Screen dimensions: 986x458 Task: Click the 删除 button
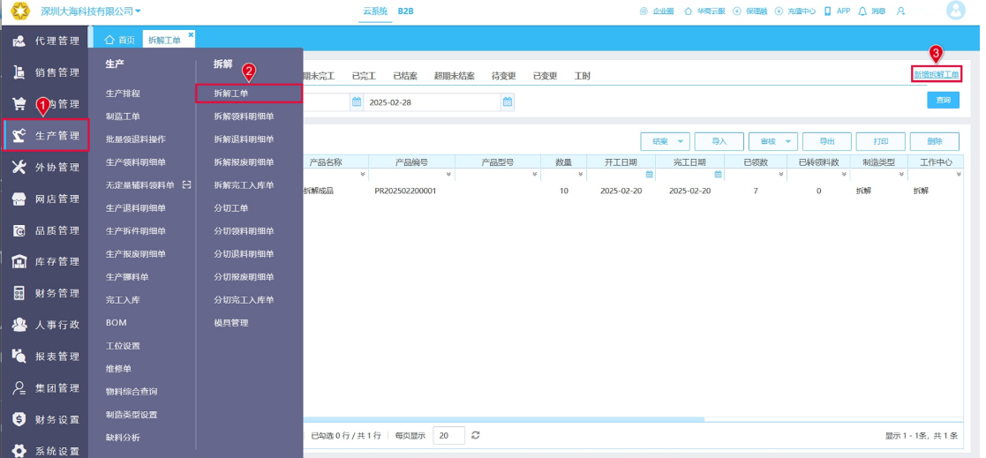[x=935, y=141]
